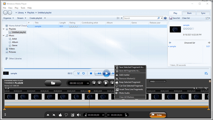Image resolution: width=213 pixels, height=120 pixels.
Task: Open the Create playlist dropdown arrow
Action: 45,18
